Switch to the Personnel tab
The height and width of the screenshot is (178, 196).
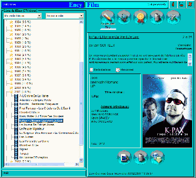pos(125,70)
